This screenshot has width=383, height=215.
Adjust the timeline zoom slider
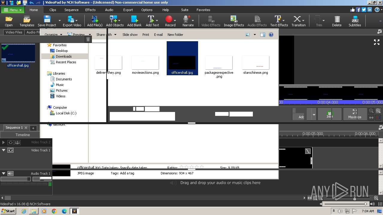click(x=355, y=198)
